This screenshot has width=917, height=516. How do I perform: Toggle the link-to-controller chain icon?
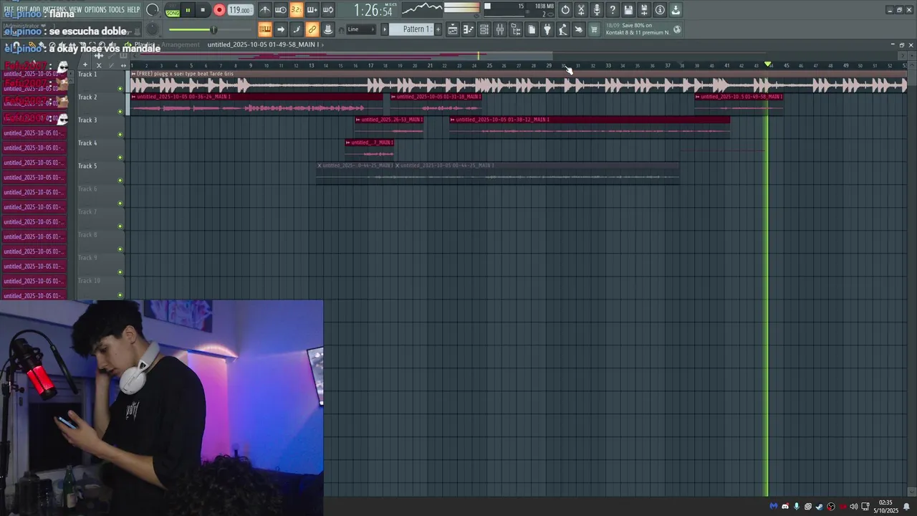click(x=312, y=29)
